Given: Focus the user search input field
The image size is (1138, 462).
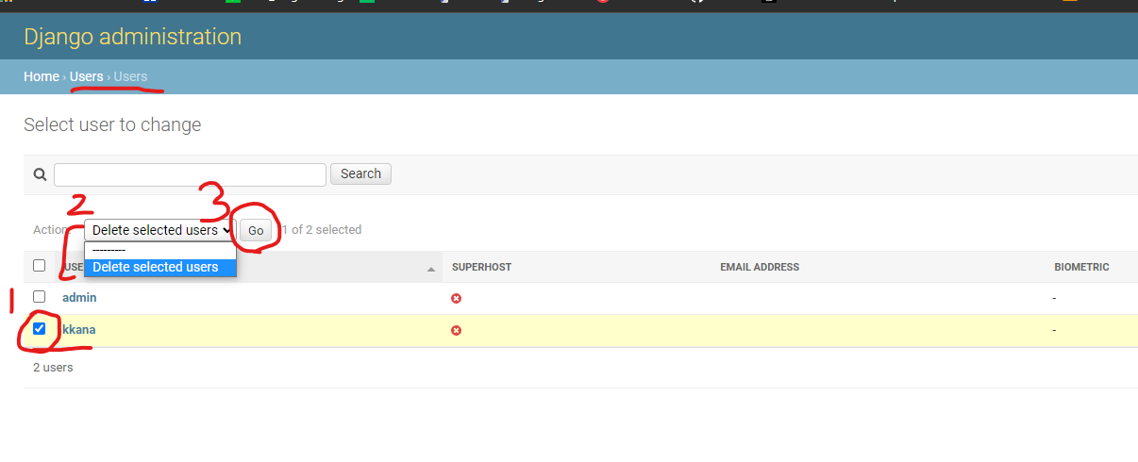Looking at the screenshot, I should coord(190,174).
